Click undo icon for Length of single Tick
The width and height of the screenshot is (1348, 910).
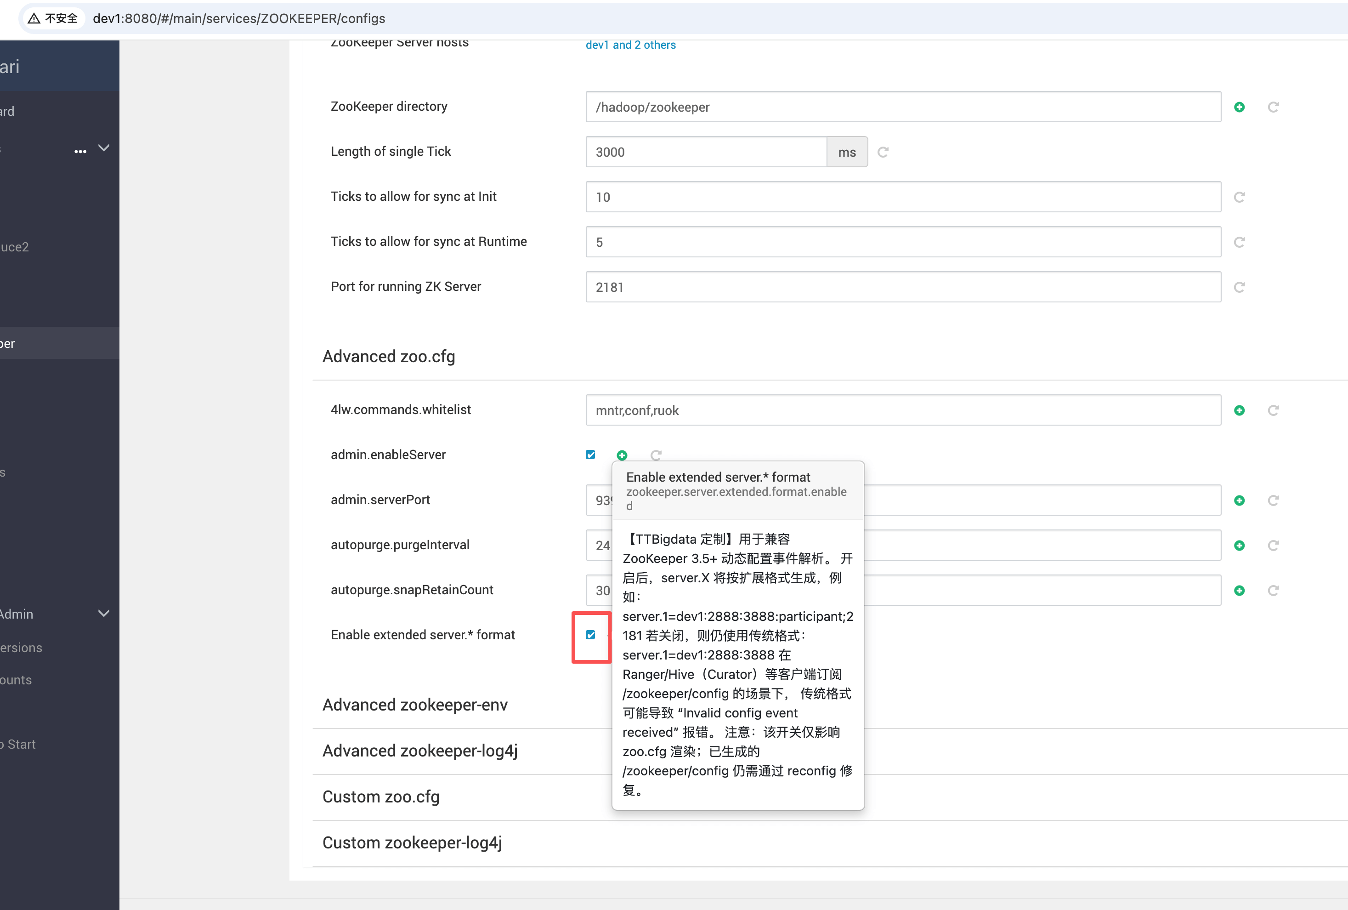[x=883, y=152]
